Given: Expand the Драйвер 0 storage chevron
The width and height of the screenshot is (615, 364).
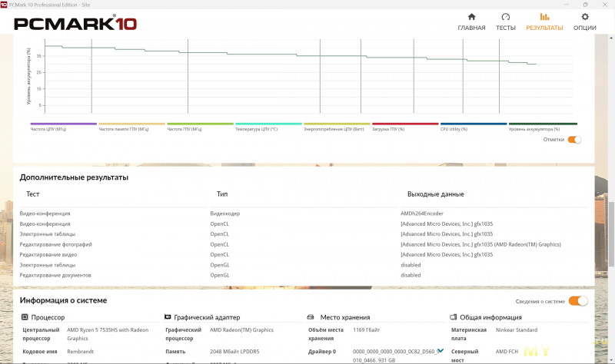Looking at the screenshot, I should click(440, 351).
